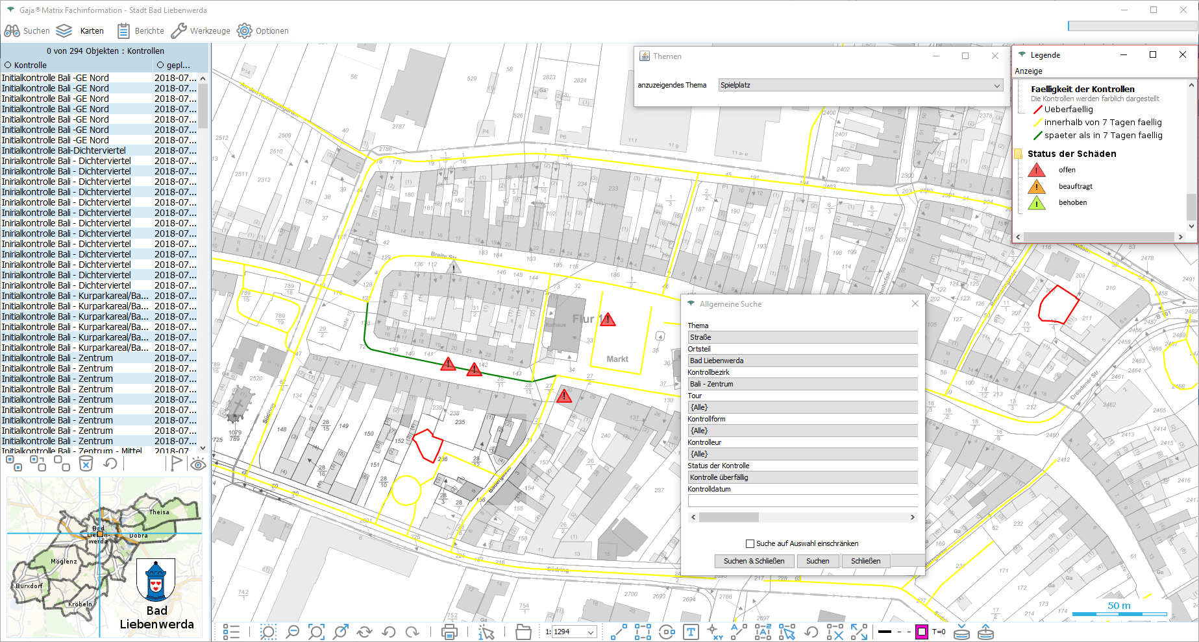1199x642 pixels.
Task: Enable 'Suche auf Auswahl einschränken' checkbox
Action: [750, 543]
